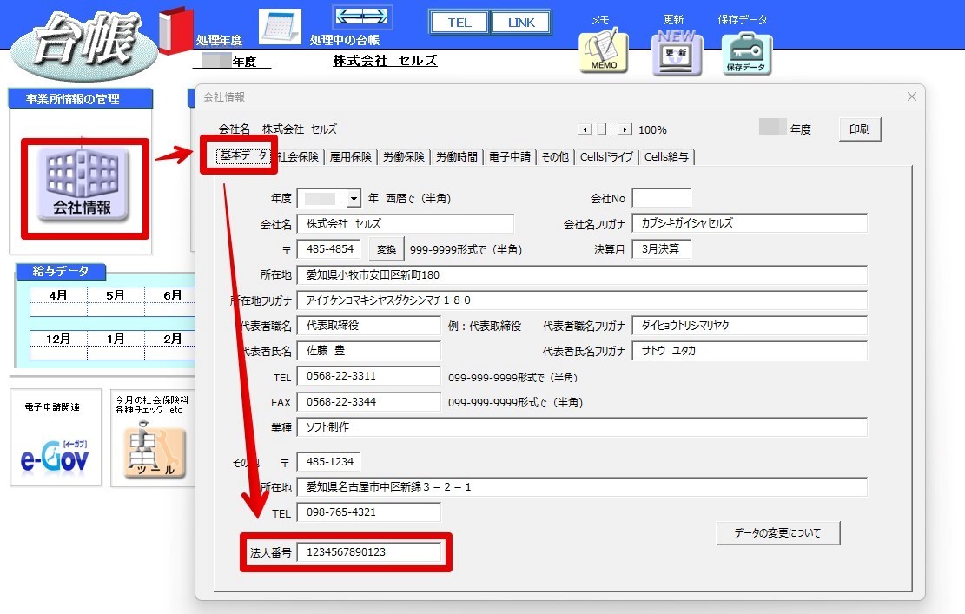Viewport: 965px width, 614px height.
Task: Switch to the その他 tab
Action: click(x=555, y=157)
